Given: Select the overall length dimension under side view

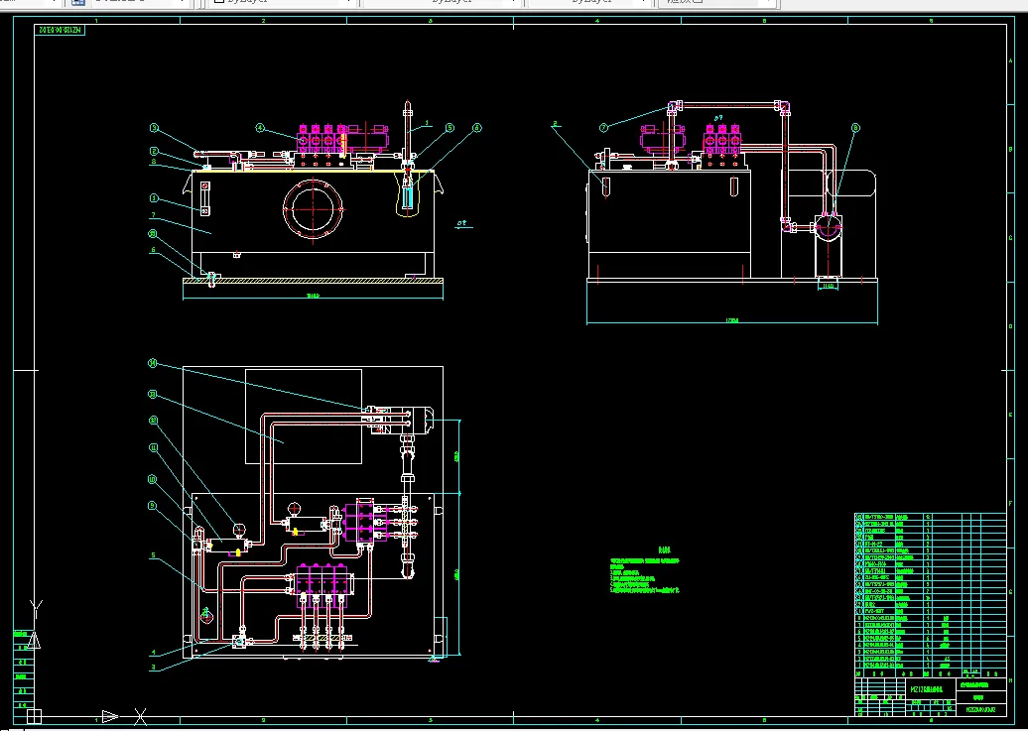Looking at the screenshot, I should point(732,320).
